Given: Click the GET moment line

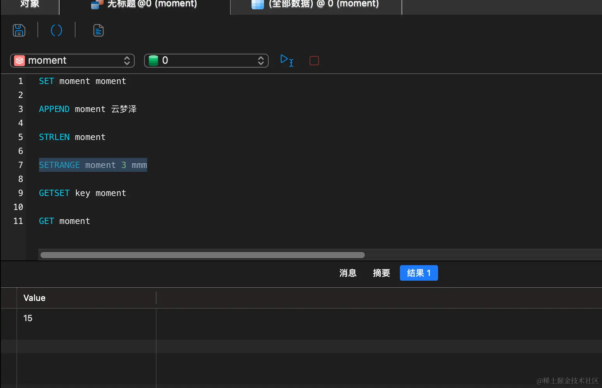Looking at the screenshot, I should (65, 221).
